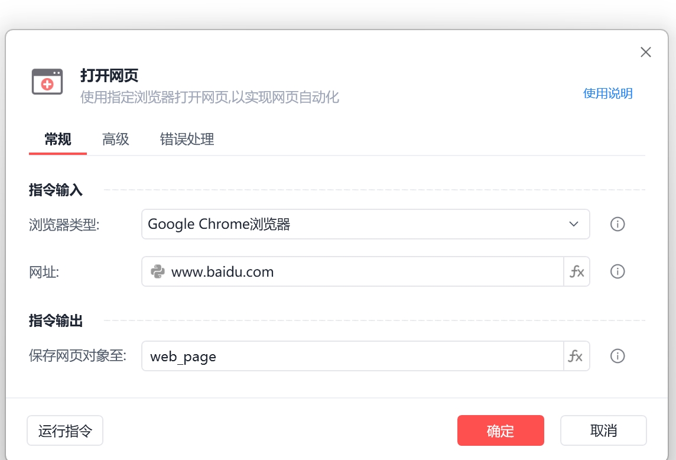The width and height of the screenshot is (676, 460).
Task: Click the open-webpage browser icon in header
Action: pyautogui.click(x=47, y=82)
